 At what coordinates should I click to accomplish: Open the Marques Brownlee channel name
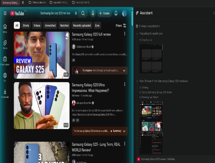84,103
